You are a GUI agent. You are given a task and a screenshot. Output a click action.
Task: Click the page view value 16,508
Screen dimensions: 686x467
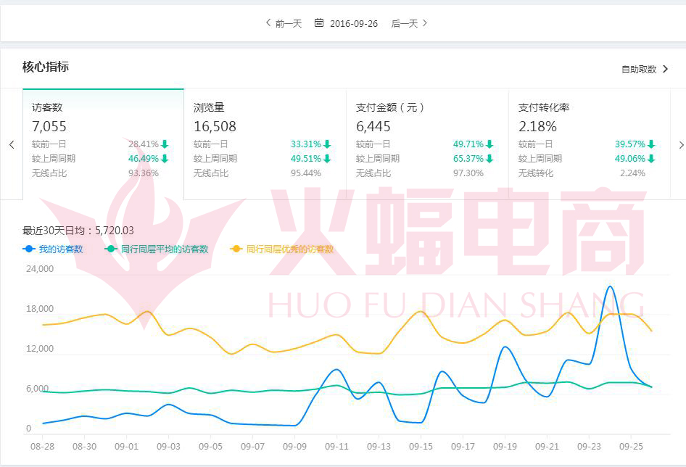coord(215,126)
